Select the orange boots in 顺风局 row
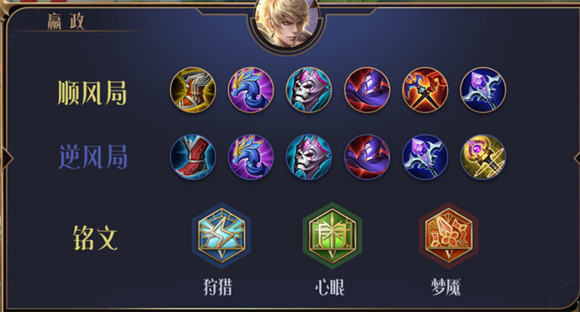This screenshot has height=312, width=580. (x=193, y=90)
